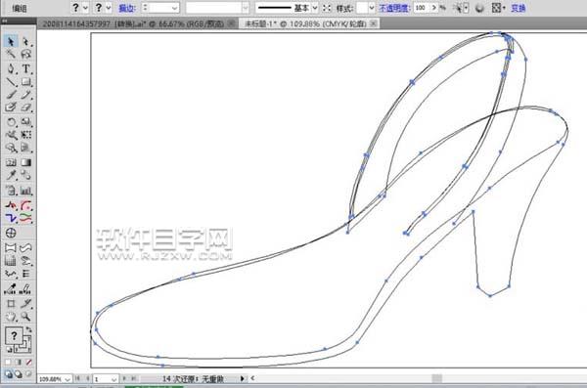Choose the Type (T) tool
This screenshot has height=388, width=587.
point(25,68)
